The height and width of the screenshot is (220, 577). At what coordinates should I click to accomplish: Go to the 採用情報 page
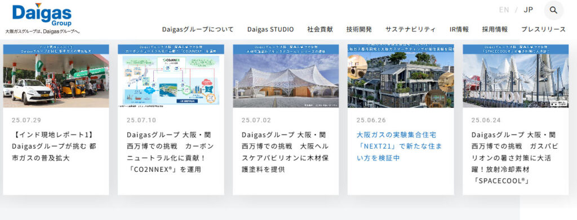click(x=495, y=29)
